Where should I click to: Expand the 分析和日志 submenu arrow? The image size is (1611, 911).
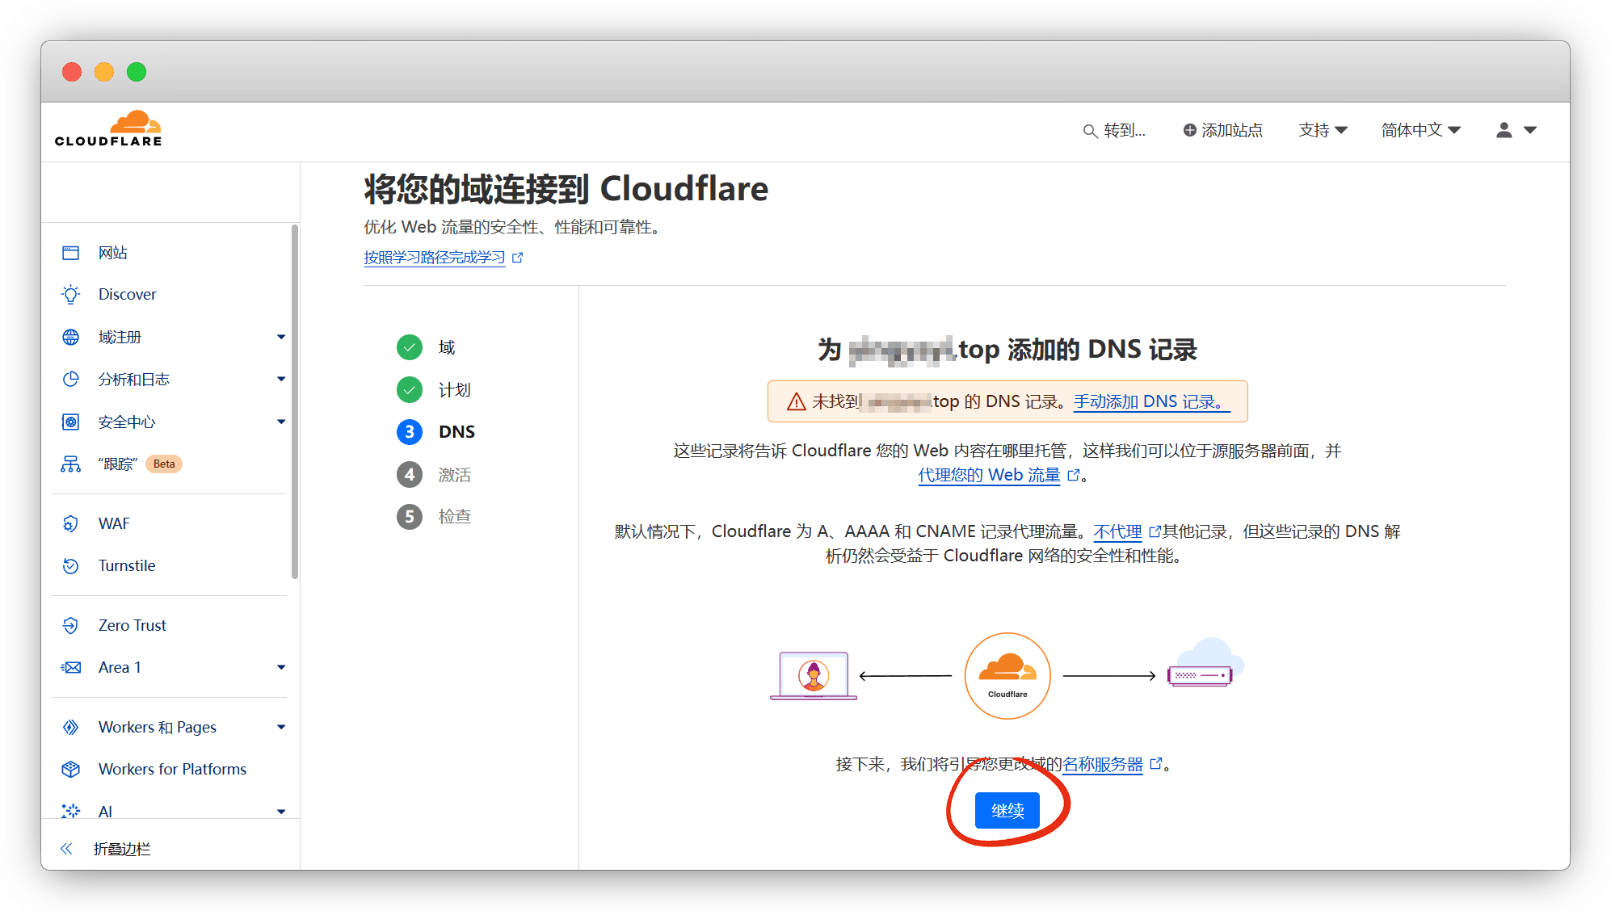281,379
